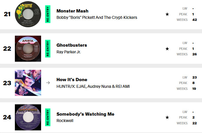Click the RE-ENTRY badge beside Rockwell's song

click(x=48, y=117)
